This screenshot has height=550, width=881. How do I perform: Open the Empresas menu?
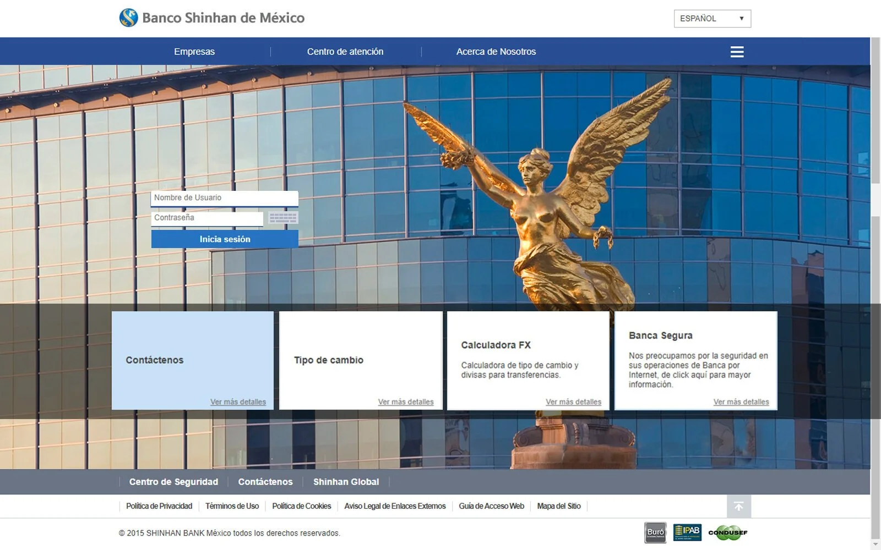tap(194, 52)
